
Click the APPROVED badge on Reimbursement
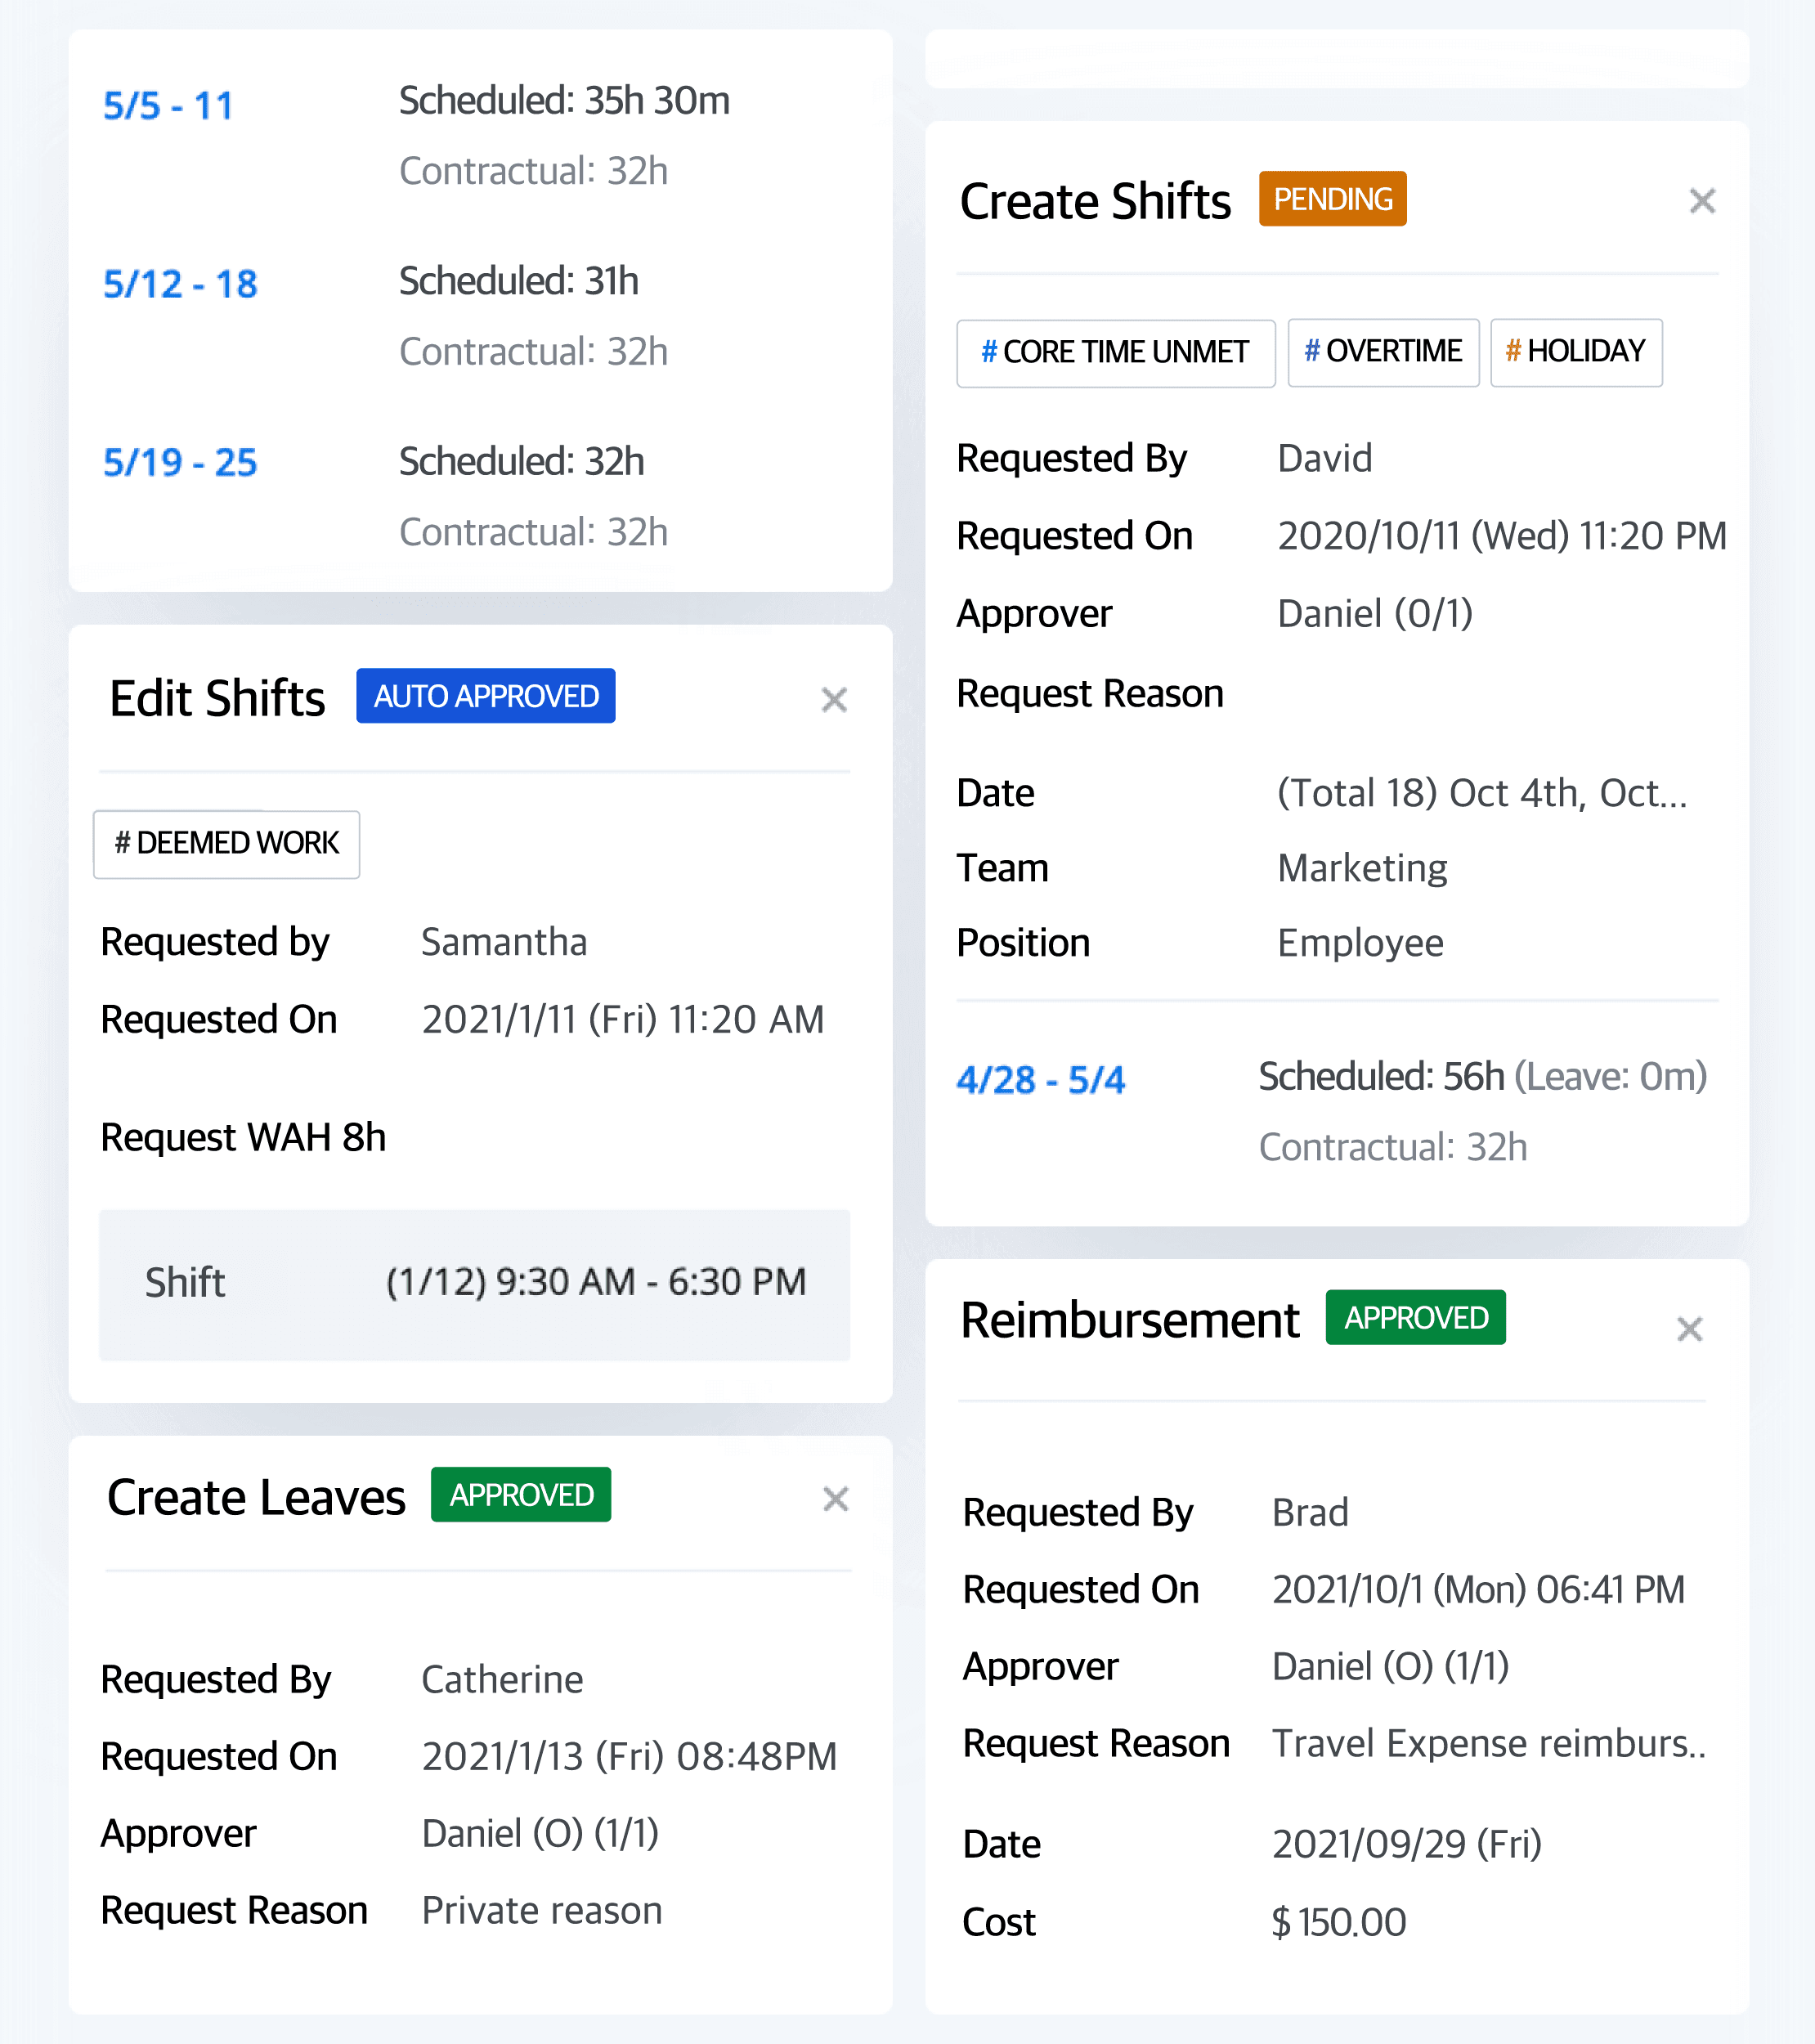1415,1318
